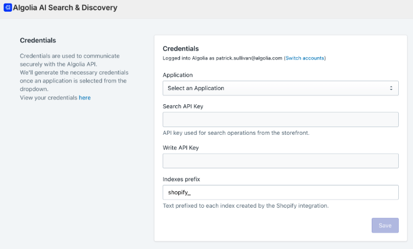Click the Indexes prefix label
This screenshot has width=413, height=249.
tap(181, 179)
